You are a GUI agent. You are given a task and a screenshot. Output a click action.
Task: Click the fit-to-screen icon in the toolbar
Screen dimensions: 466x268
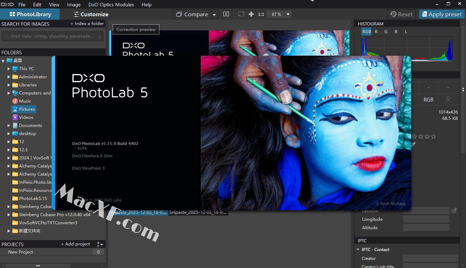point(241,14)
